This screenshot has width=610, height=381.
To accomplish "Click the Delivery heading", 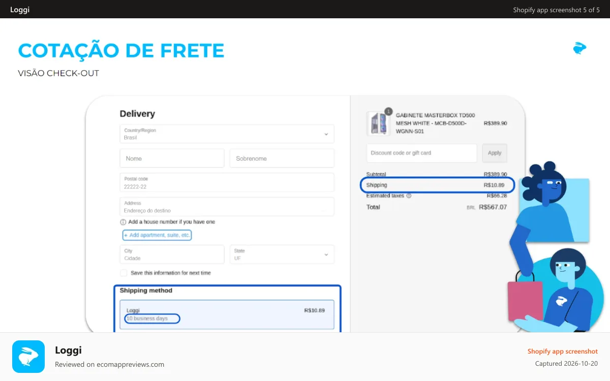I will [x=137, y=114].
